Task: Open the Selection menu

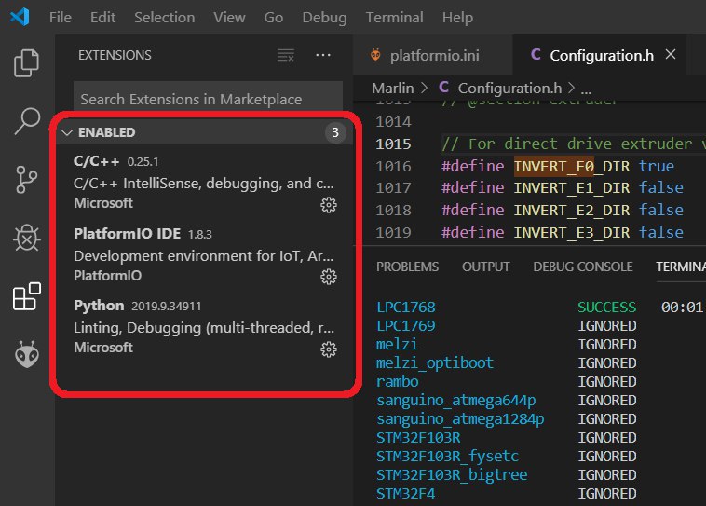Action: 164,18
